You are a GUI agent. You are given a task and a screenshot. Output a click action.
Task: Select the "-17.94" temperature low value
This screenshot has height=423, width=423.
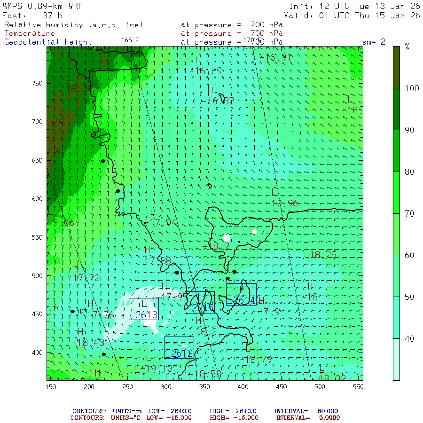(161, 223)
